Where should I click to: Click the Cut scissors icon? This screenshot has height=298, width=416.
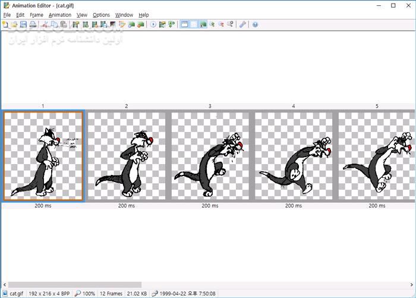tap(45, 24)
